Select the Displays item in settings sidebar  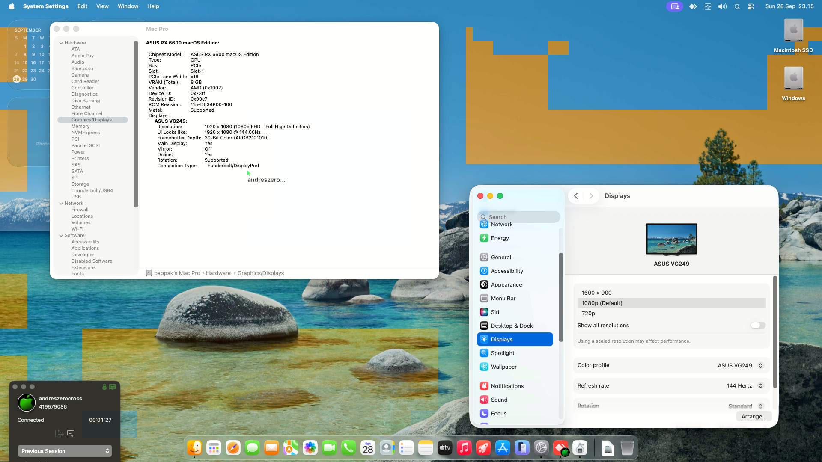pyautogui.click(x=515, y=339)
